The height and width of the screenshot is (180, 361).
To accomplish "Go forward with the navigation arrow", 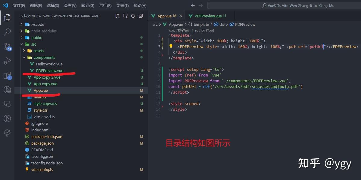I will click(201, 5).
